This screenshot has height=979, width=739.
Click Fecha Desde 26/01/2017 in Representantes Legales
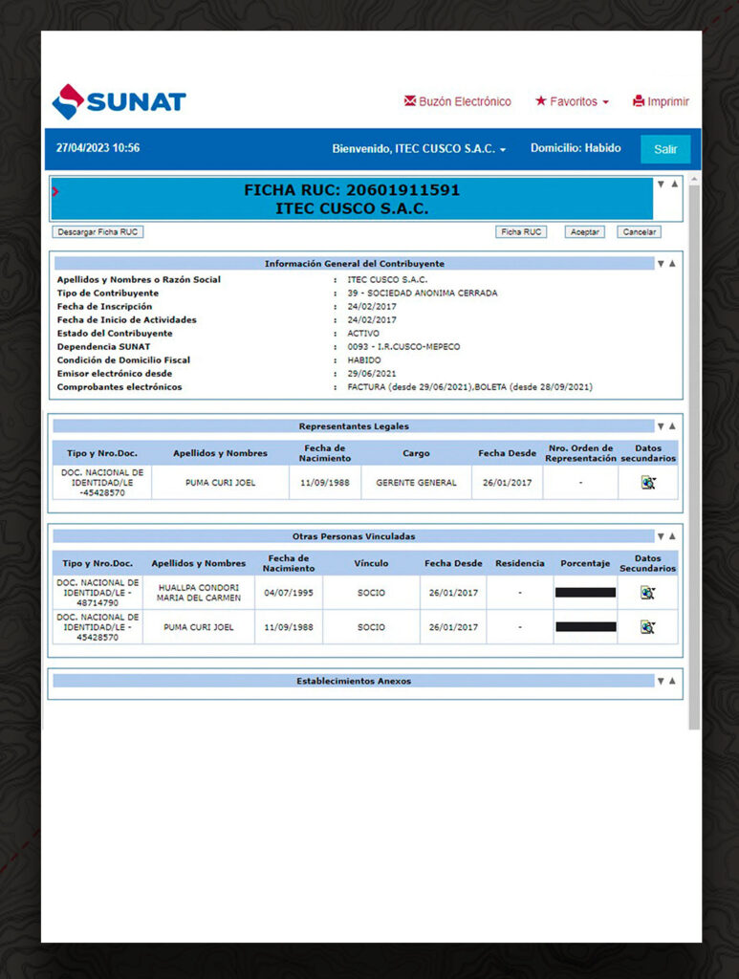[x=507, y=483]
